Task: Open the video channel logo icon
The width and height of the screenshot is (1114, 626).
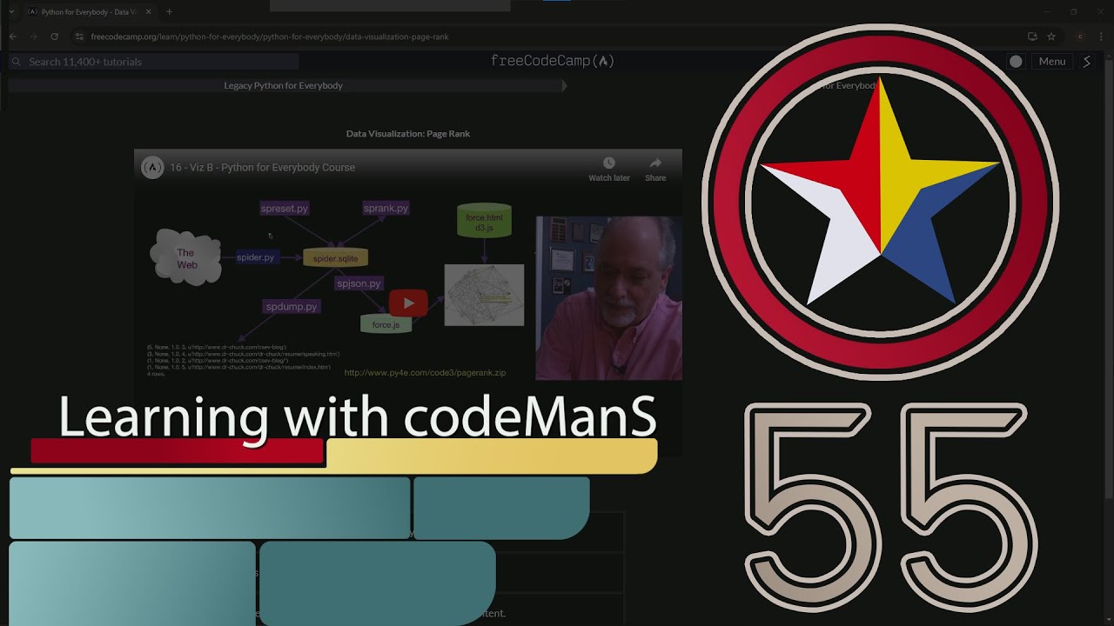Action: (x=152, y=167)
